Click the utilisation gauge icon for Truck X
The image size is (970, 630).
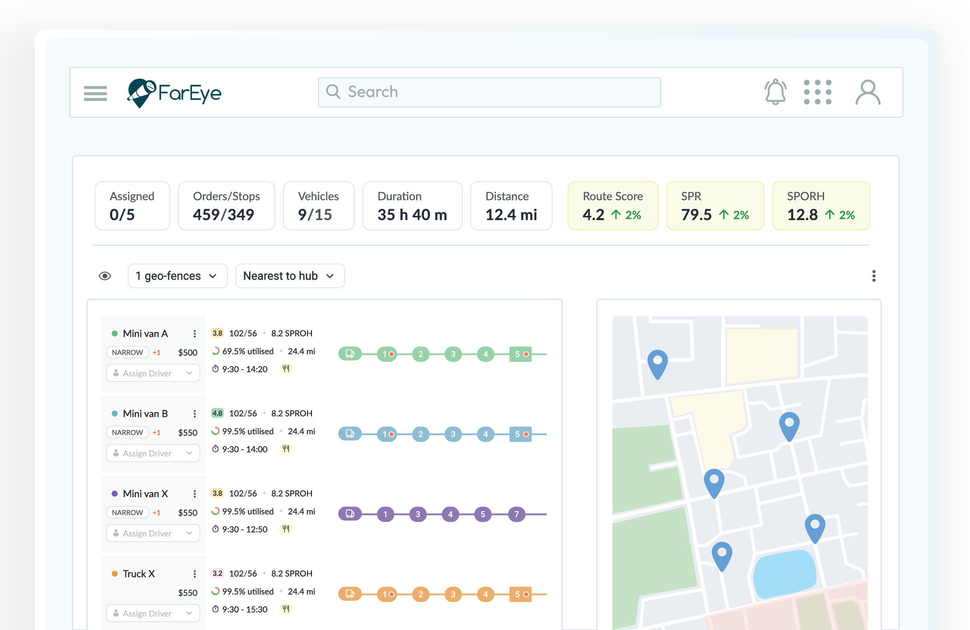click(x=215, y=591)
